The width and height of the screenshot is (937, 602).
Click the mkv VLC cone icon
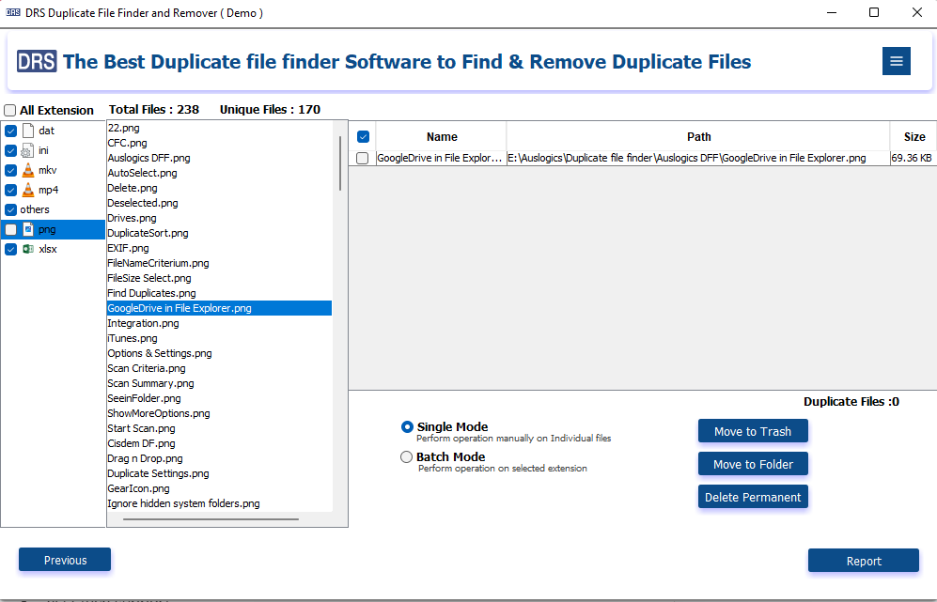(28, 170)
